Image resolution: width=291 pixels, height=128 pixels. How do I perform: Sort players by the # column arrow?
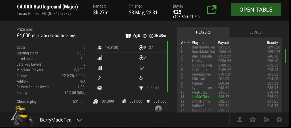point(184,43)
